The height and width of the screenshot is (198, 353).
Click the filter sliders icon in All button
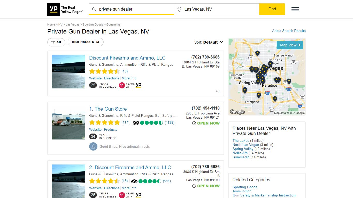(x=53, y=42)
